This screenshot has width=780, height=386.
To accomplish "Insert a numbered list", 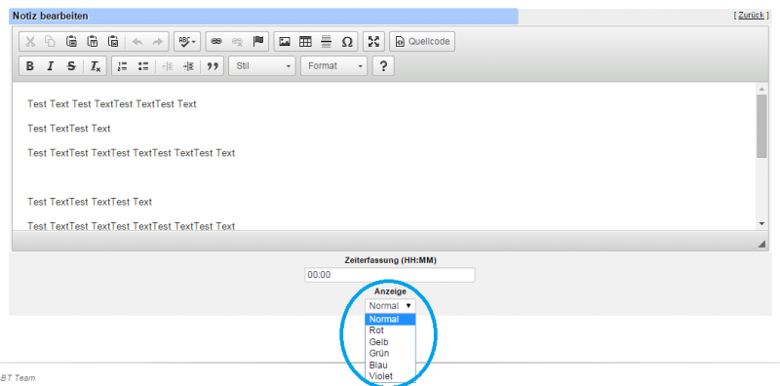I will click(x=123, y=66).
